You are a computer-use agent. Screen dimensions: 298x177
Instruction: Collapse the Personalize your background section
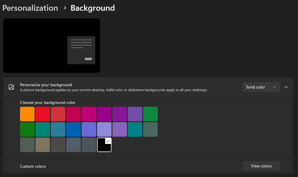point(286,87)
